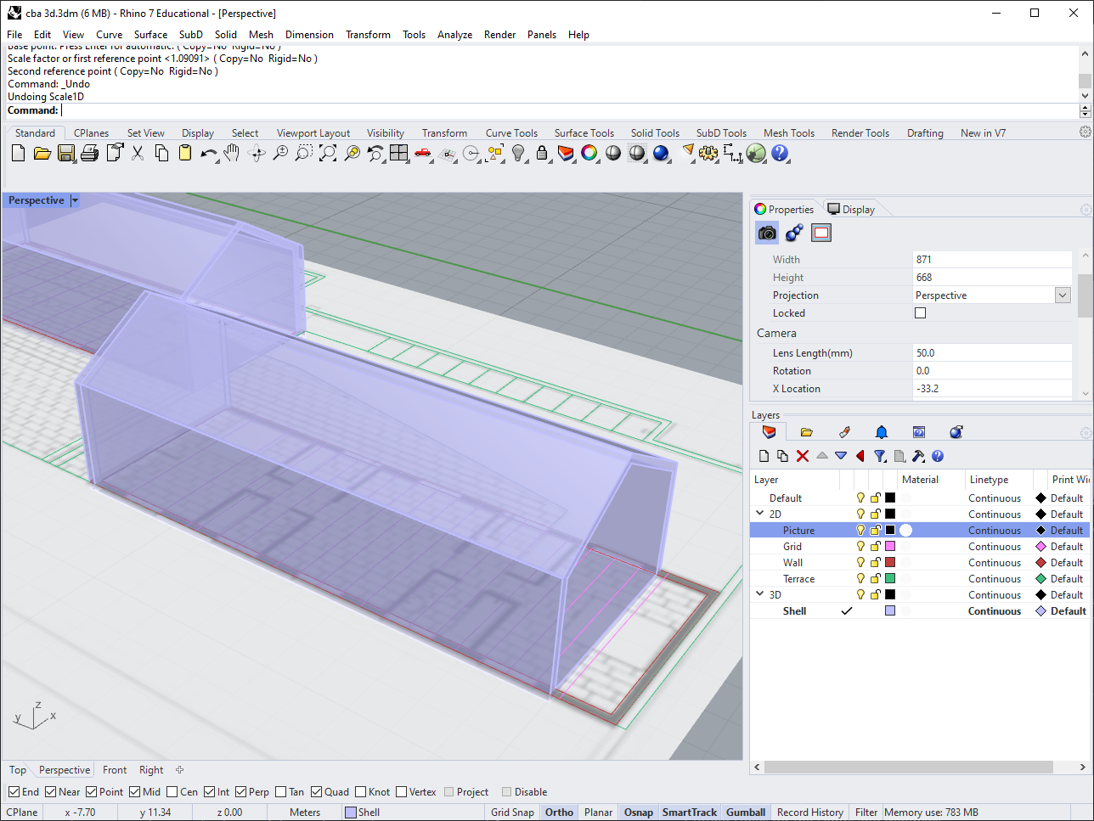Activate the Zoom extents tool
The image size is (1094, 821).
[328, 154]
